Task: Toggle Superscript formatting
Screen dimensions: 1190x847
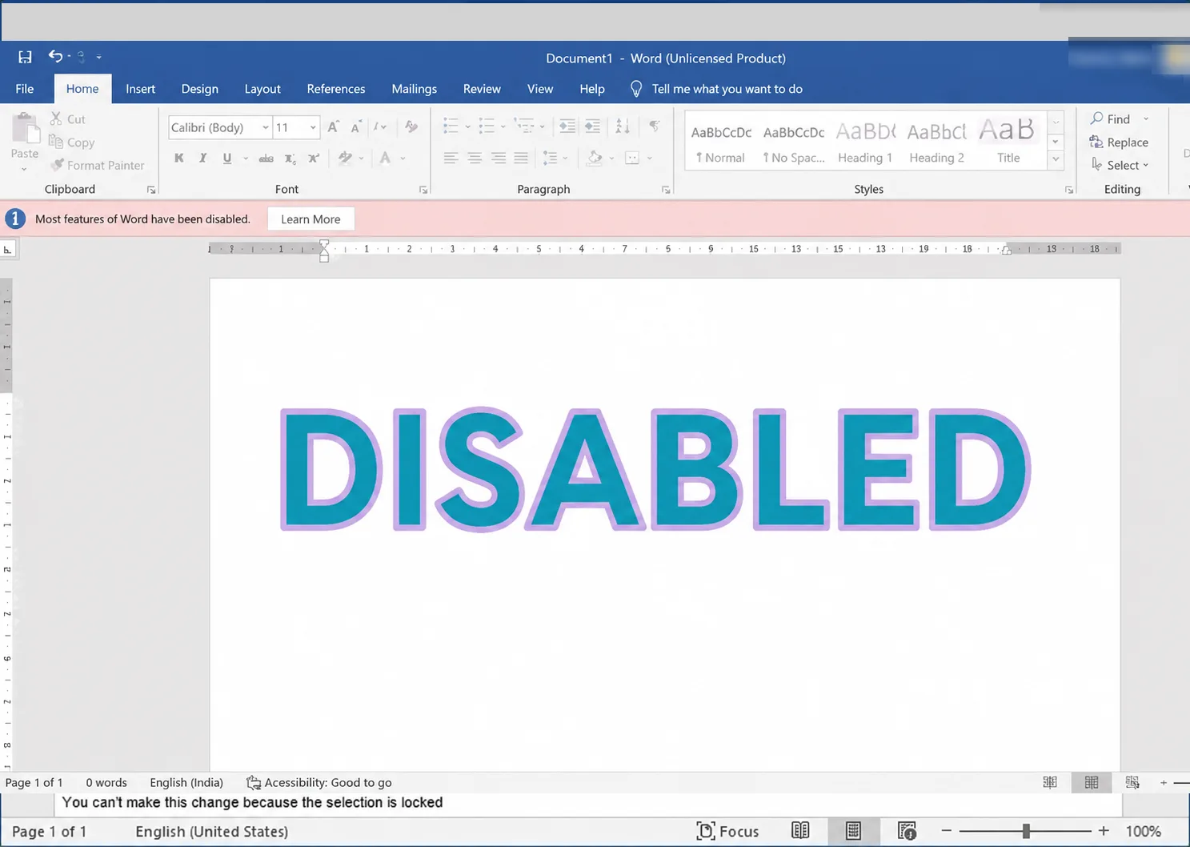Action: (x=314, y=158)
